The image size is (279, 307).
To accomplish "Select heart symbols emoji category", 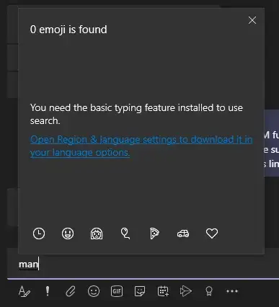I will point(212,233).
